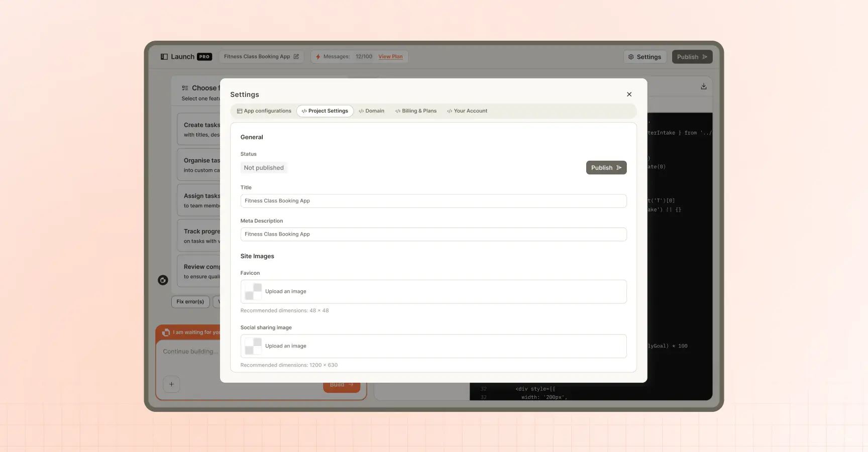The width and height of the screenshot is (868, 452).
Task: Click the Recommended dimensions: 48 × 48 text
Action: (x=284, y=310)
